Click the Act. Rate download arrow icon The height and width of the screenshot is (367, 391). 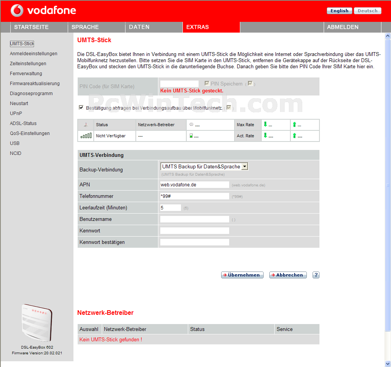(x=266, y=135)
